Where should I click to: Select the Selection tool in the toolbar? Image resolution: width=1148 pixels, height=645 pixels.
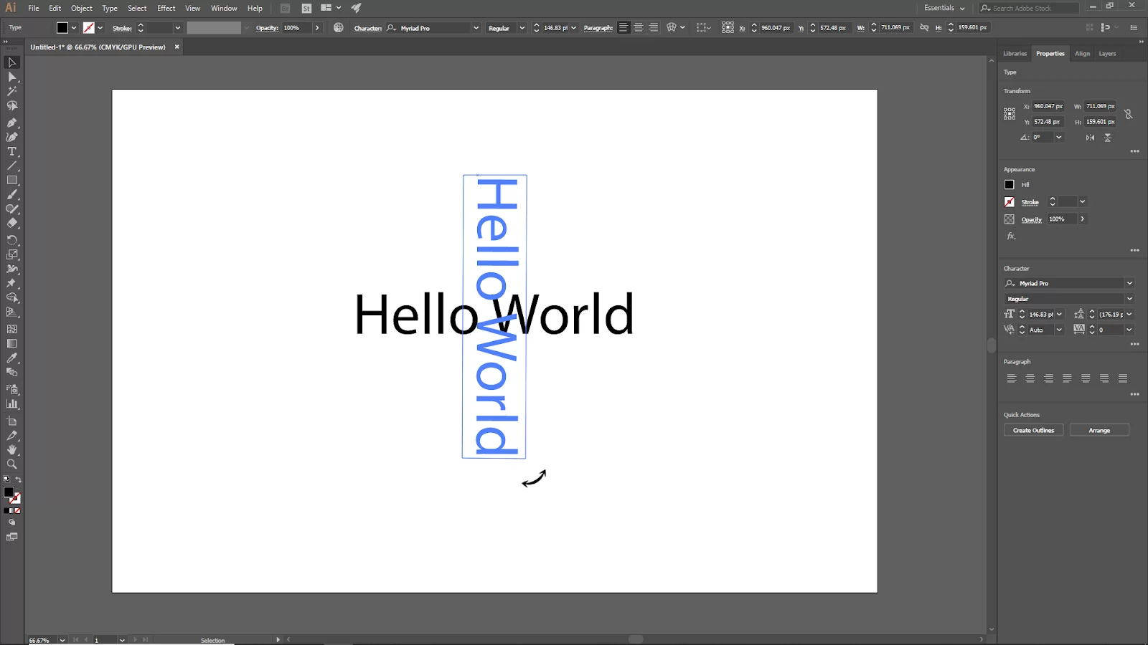pos(12,62)
